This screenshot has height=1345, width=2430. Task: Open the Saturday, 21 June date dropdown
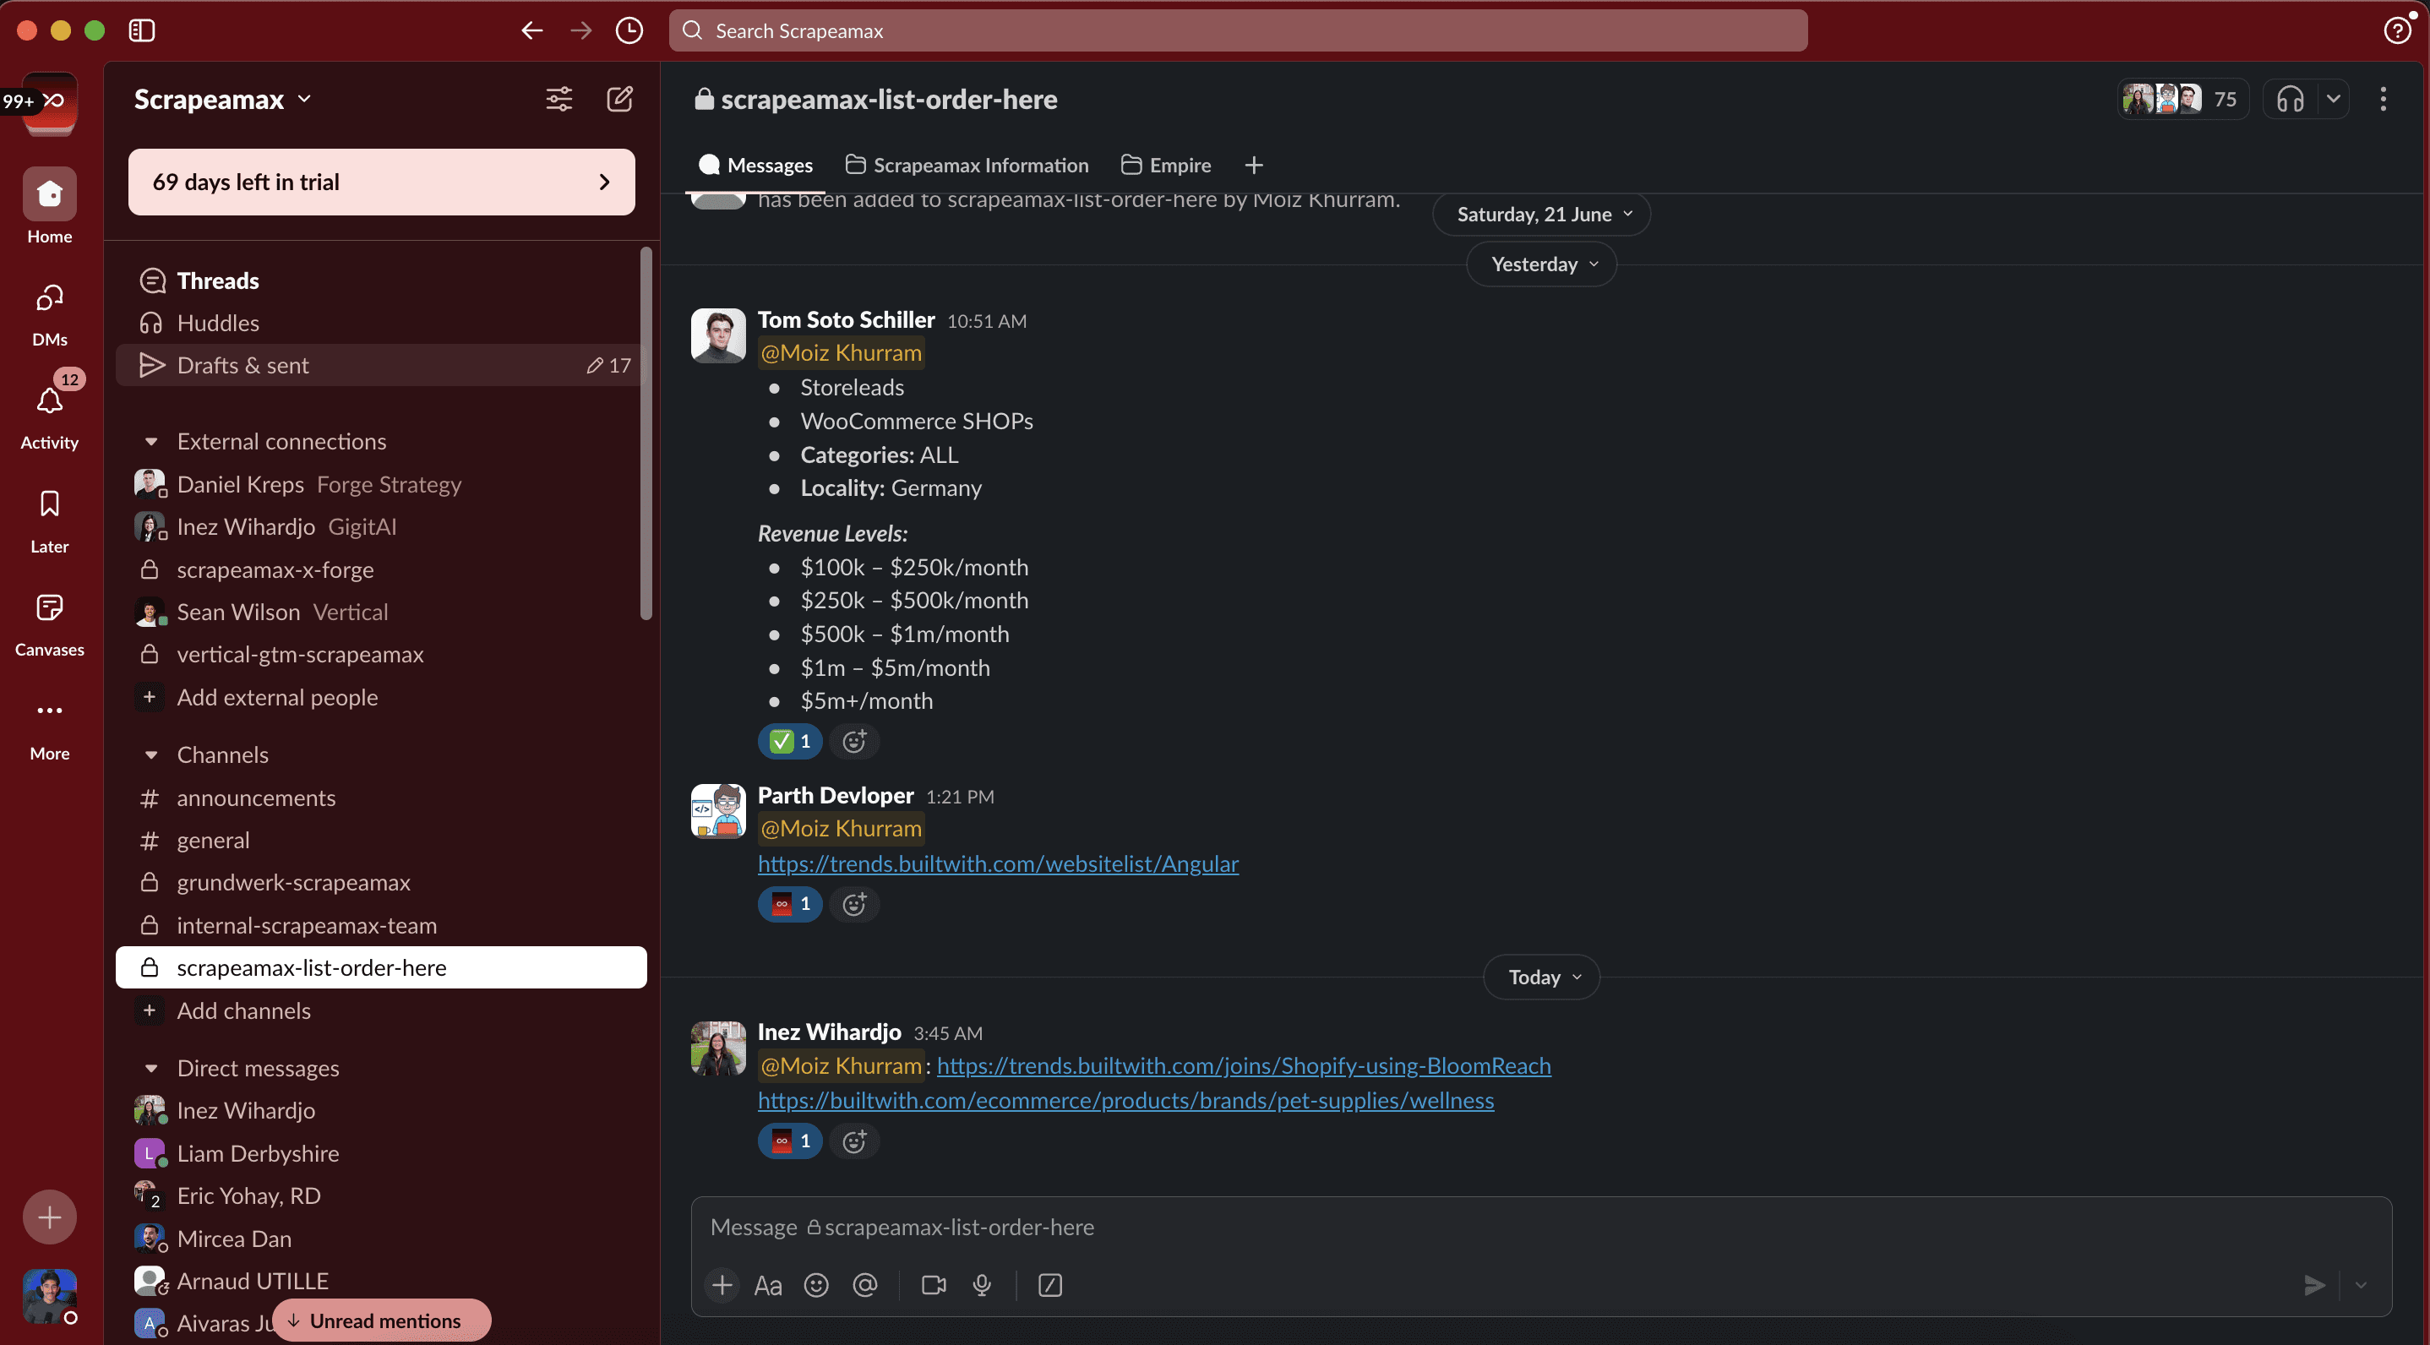tap(1541, 214)
